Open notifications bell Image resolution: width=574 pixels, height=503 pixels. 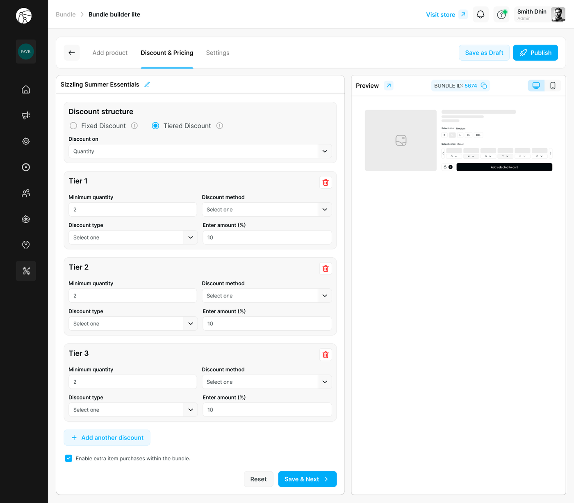pos(481,15)
